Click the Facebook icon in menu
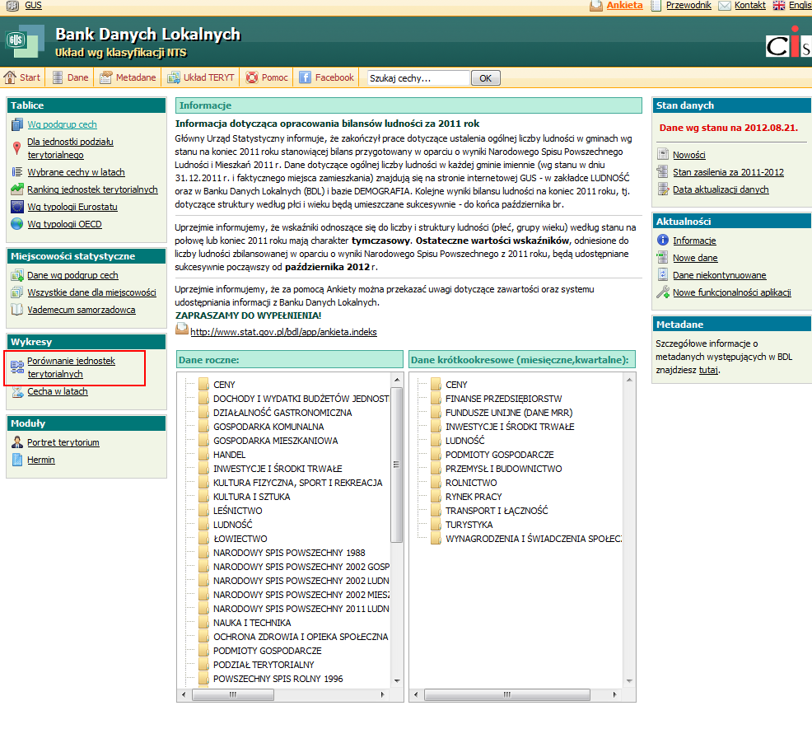The height and width of the screenshot is (729, 812). point(305,77)
